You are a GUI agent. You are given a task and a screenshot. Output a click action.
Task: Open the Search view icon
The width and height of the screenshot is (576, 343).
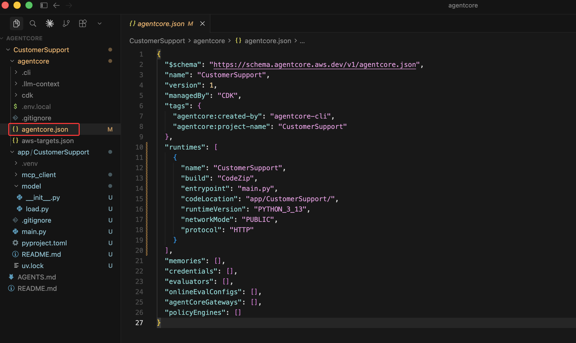(33, 24)
